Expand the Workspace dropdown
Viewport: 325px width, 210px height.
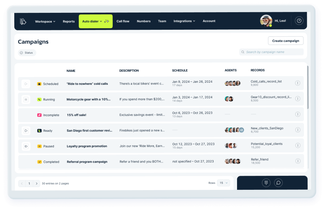45,21
